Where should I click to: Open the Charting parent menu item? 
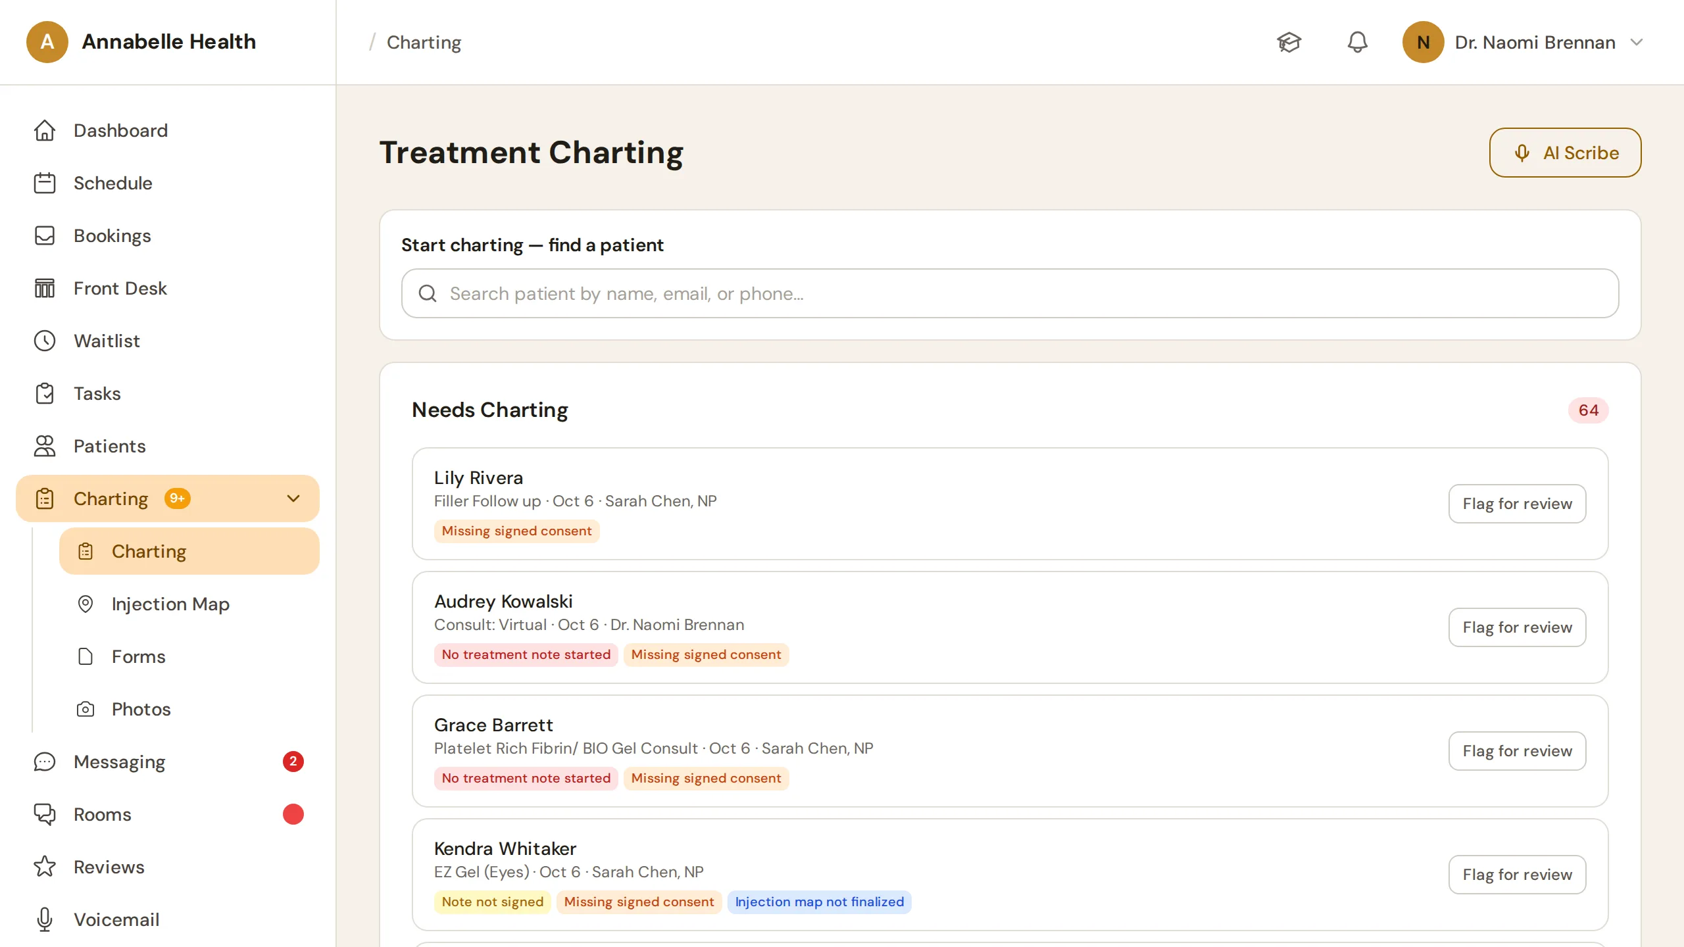168,498
